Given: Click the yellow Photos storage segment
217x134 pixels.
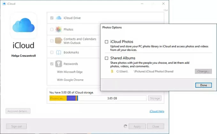Looking at the screenshot, I should click(58, 98).
